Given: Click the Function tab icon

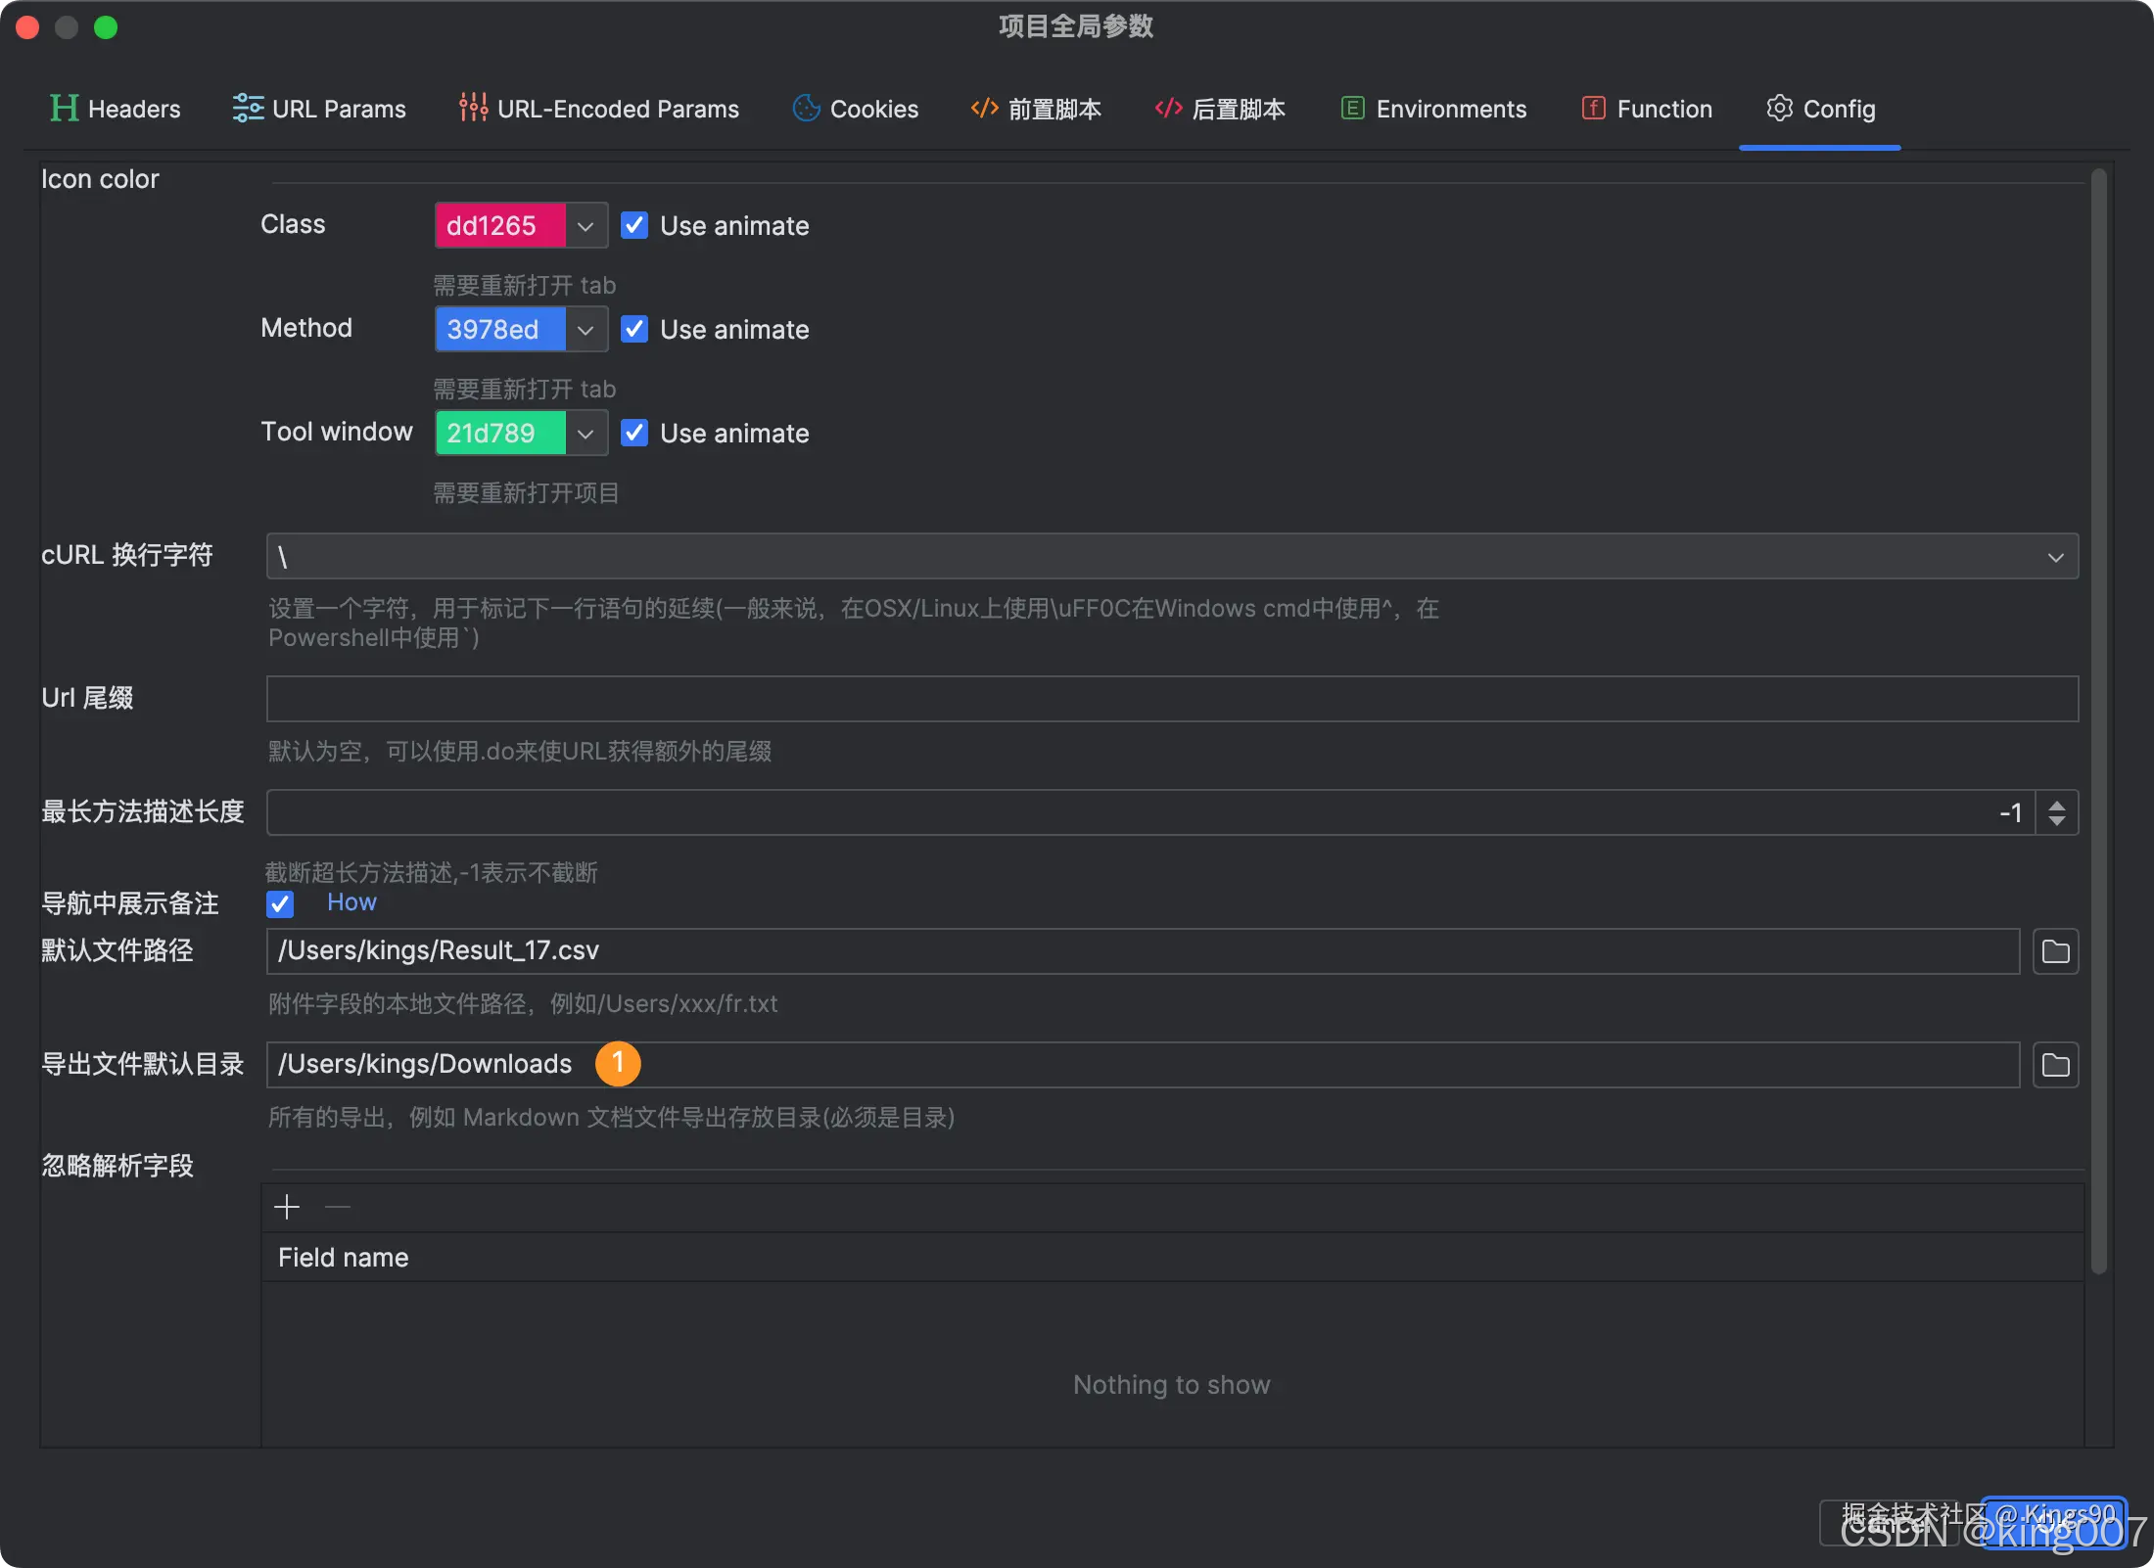Looking at the screenshot, I should (x=1593, y=108).
